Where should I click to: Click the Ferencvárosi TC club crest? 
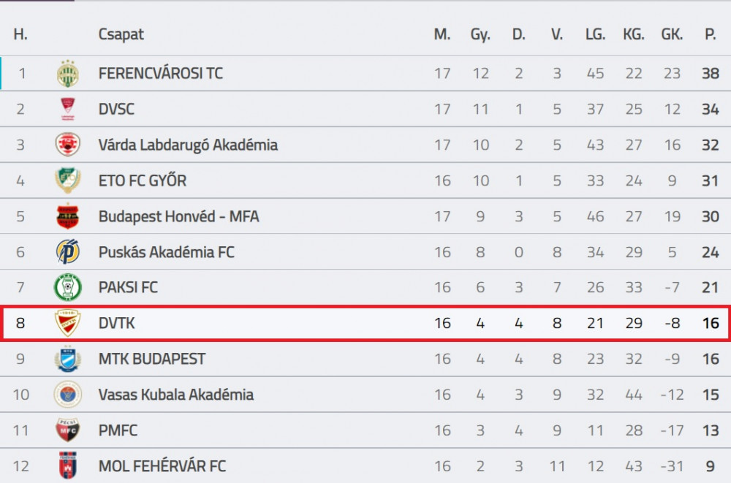coord(67,74)
